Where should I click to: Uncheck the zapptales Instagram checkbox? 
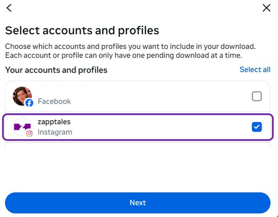coord(257,127)
